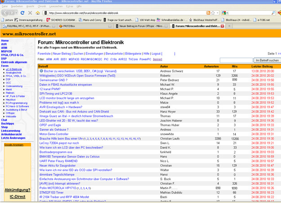This screenshot has width=281, height=203.
Task: Click the Stop loading X icon
Action: pos(30,13)
